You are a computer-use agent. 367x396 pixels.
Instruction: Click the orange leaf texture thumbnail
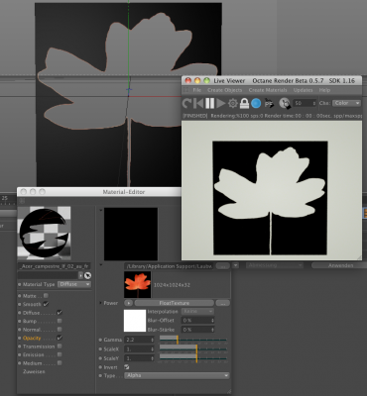[x=138, y=284]
